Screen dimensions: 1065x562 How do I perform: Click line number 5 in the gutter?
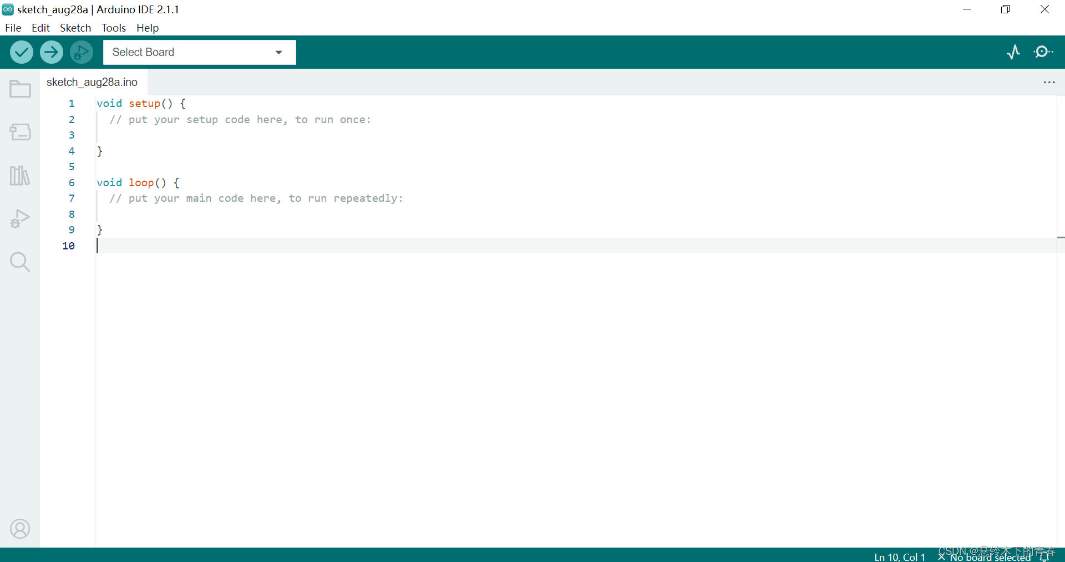72,167
